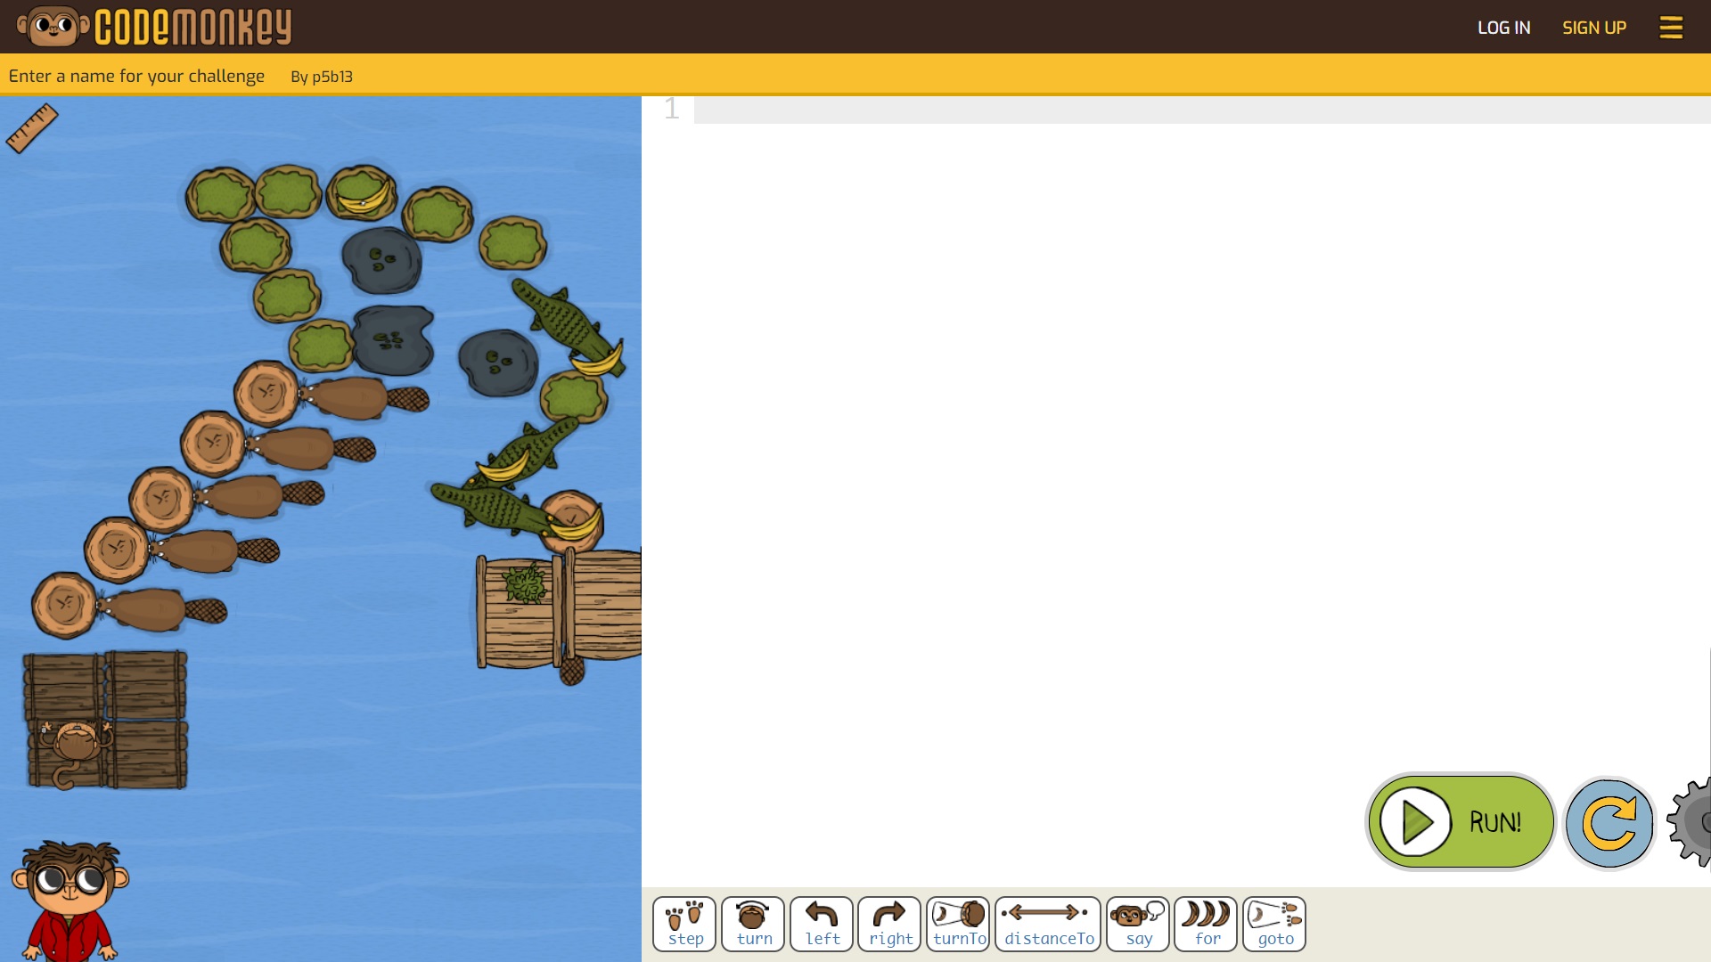This screenshot has width=1711, height=962.
Task: Insert the turn command
Action: [753, 924]
